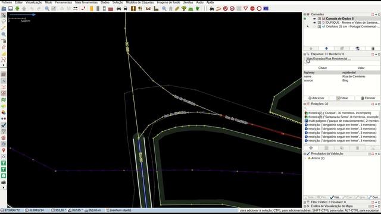Screen dimensions: 381x214
Task: Click the black car preset icon
Action: click(x=118, y=8)
